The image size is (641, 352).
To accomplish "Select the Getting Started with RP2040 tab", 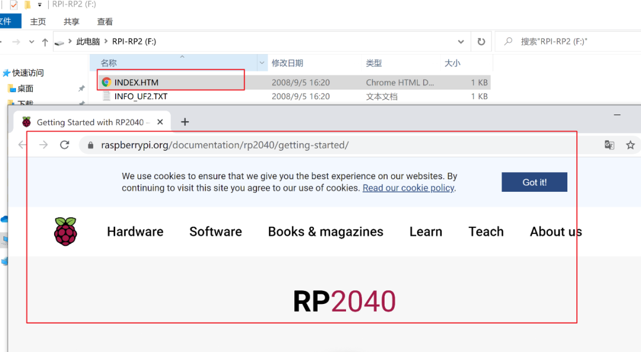I will tap(91, 122).
